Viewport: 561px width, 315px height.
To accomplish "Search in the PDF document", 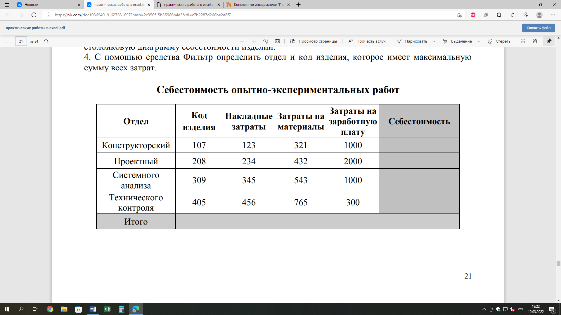I will tap(46, 41).
